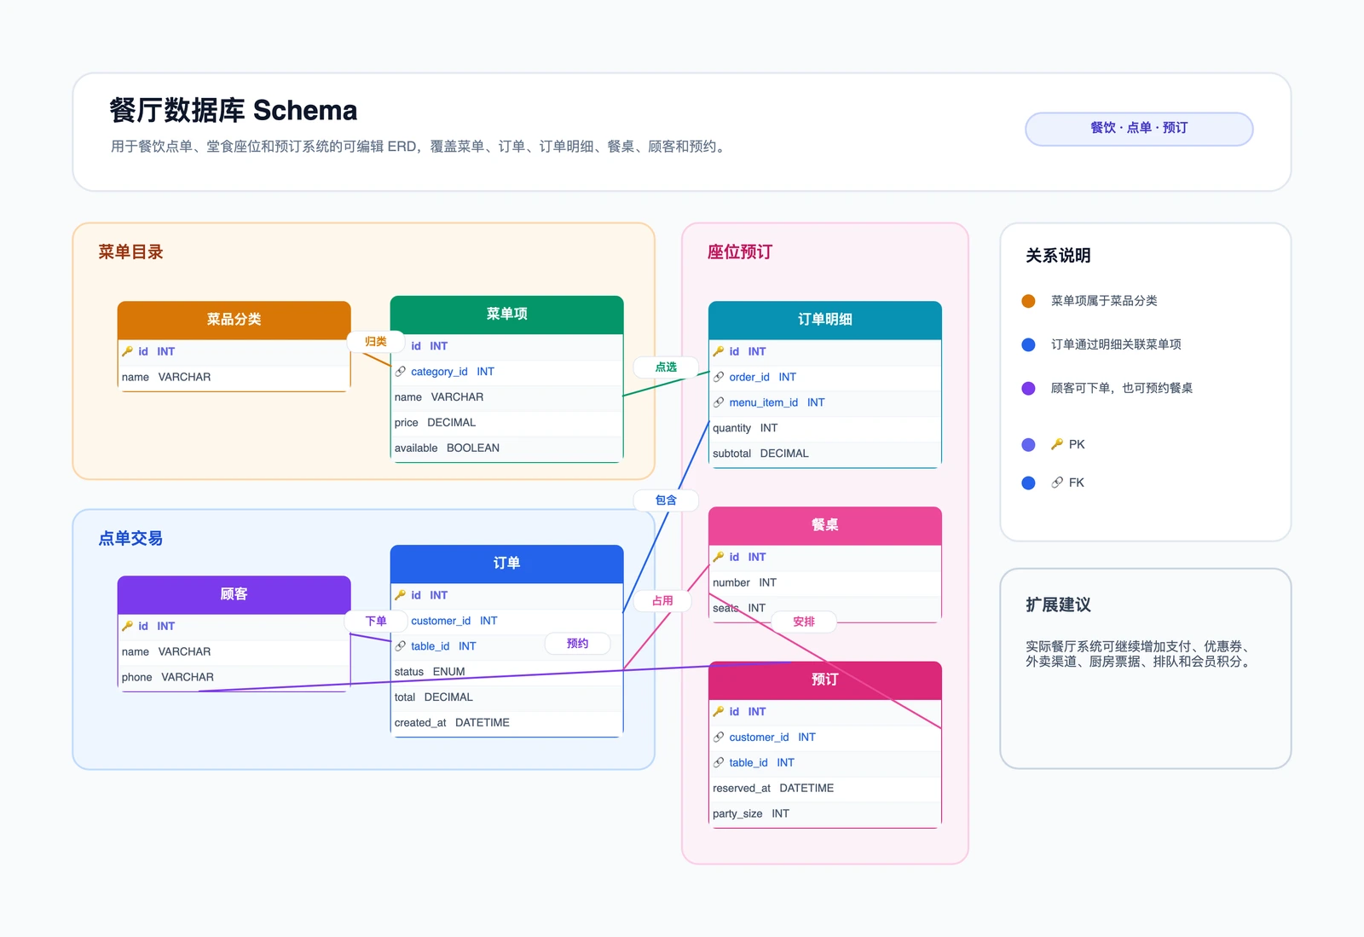Viewport: 1364px width, 937px height.
Task: Select the 归类 relationship label
Action: 375,341
